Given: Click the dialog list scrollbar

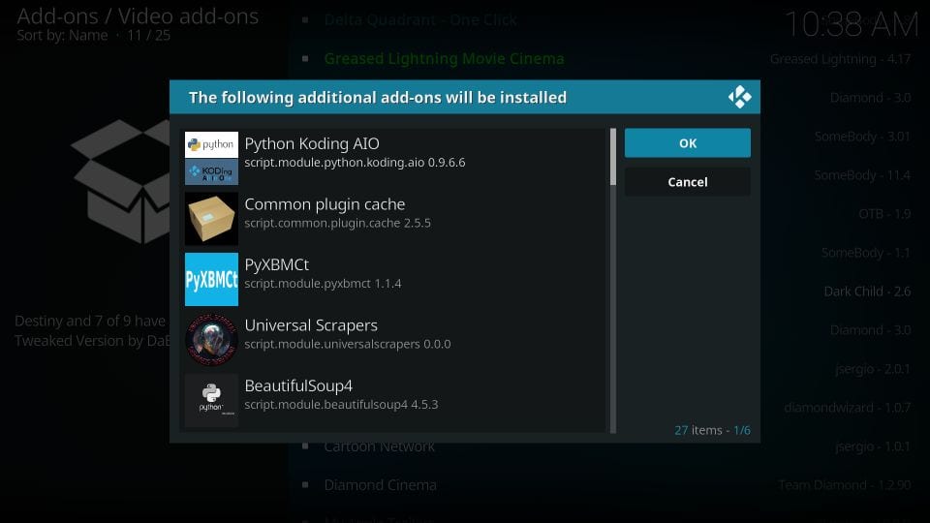Looking at the screenshot, I should [613, 281].
